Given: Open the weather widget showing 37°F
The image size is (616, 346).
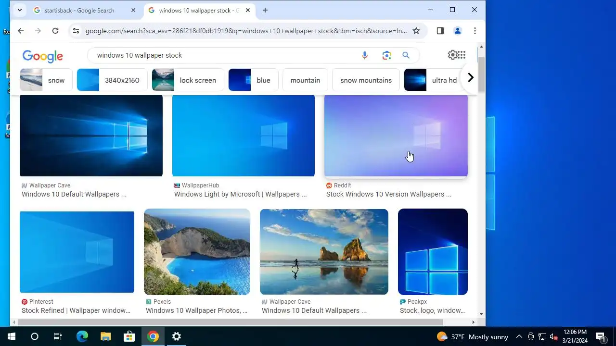Looking at the screenshot, I should [473, 337].
